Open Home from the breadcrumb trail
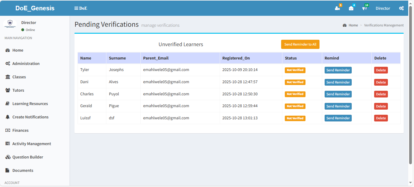The width and height of the screenshot is (414, 187). coord(353,25)
